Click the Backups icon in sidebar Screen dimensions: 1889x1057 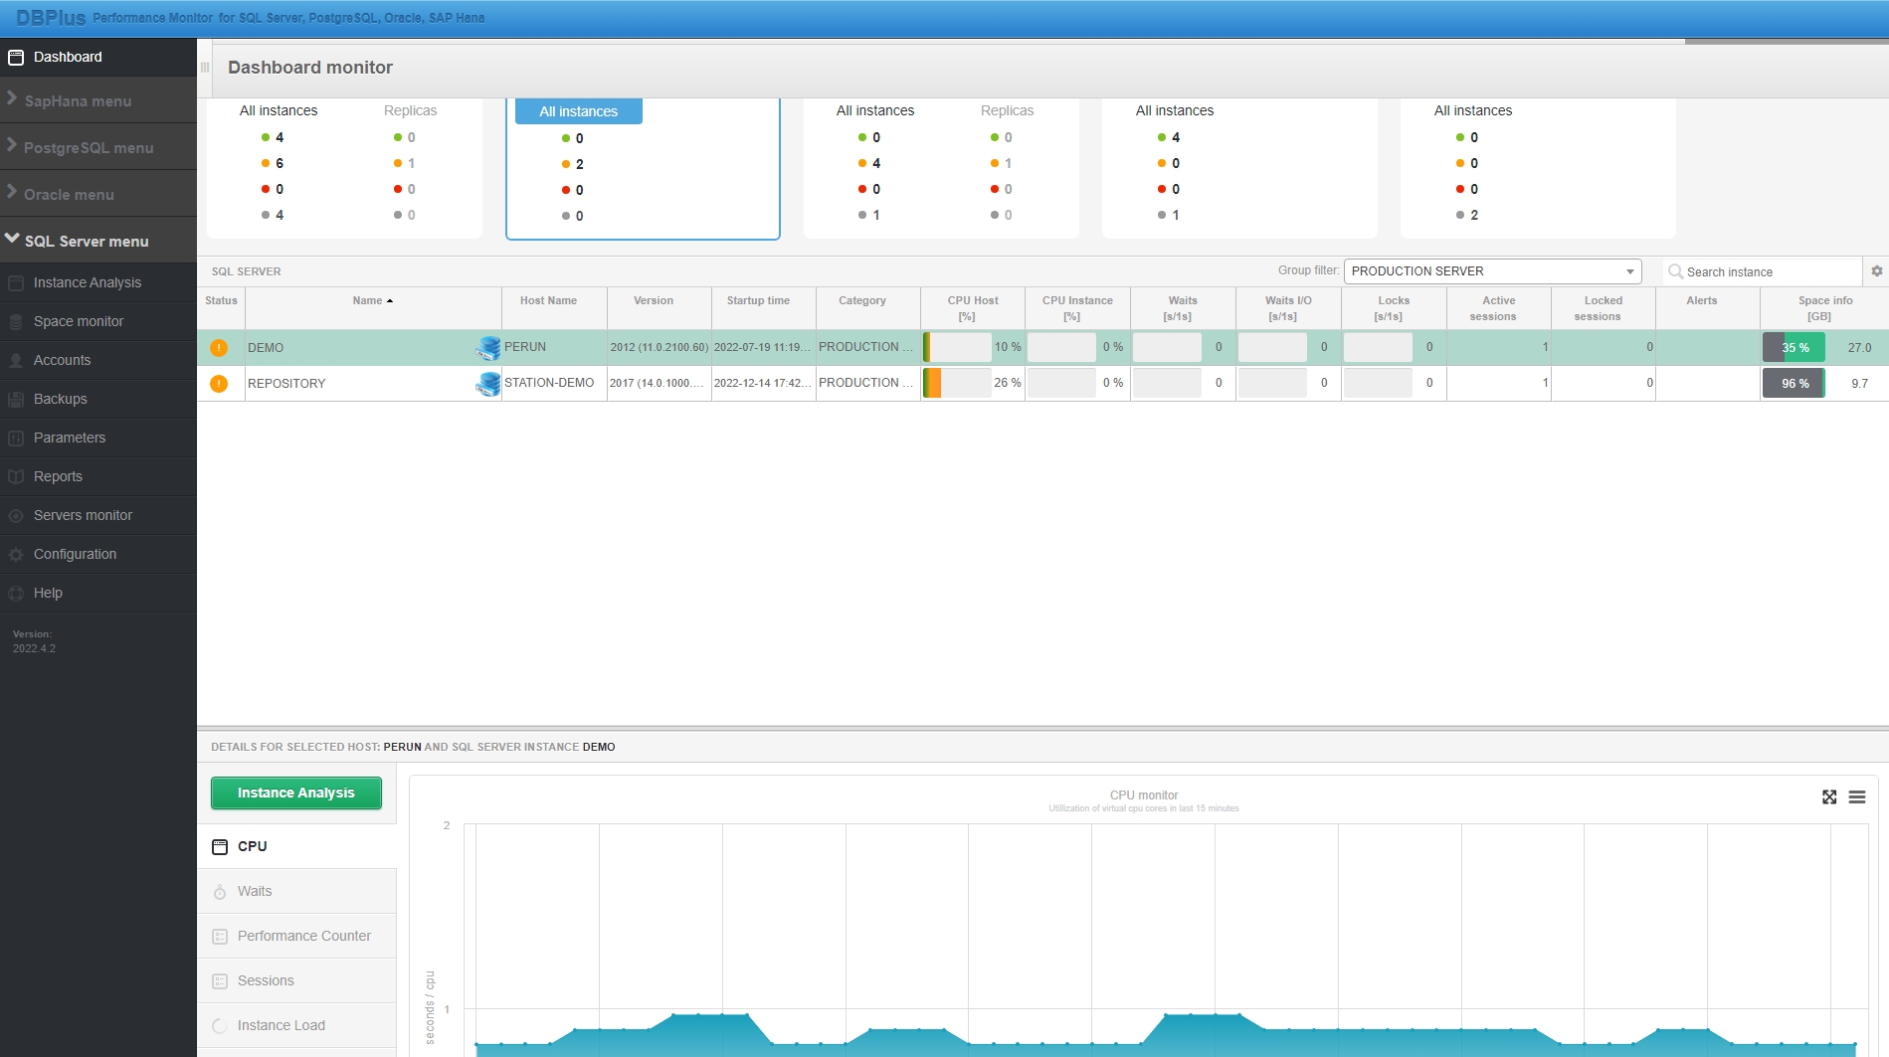pos(16,400)
